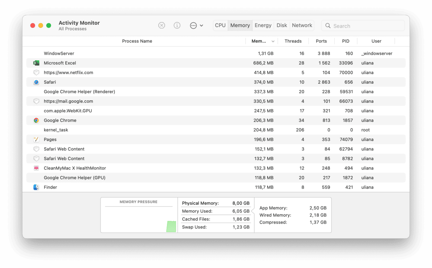This screenshot has height=268, width=432.
Task: Select CleanMyMac X HealthMonitor process name
Action: pyautogui.click(x=75, y=168)
